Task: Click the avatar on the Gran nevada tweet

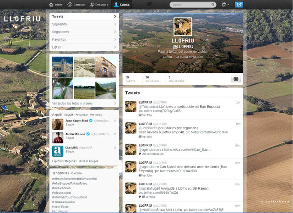Action: [131, 128]
